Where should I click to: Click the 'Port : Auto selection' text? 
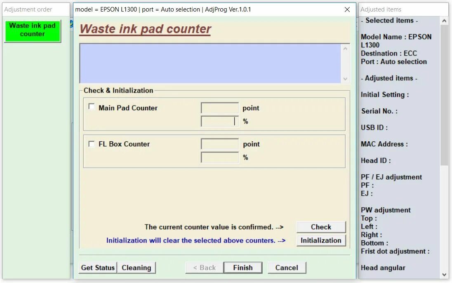point(394,62)
